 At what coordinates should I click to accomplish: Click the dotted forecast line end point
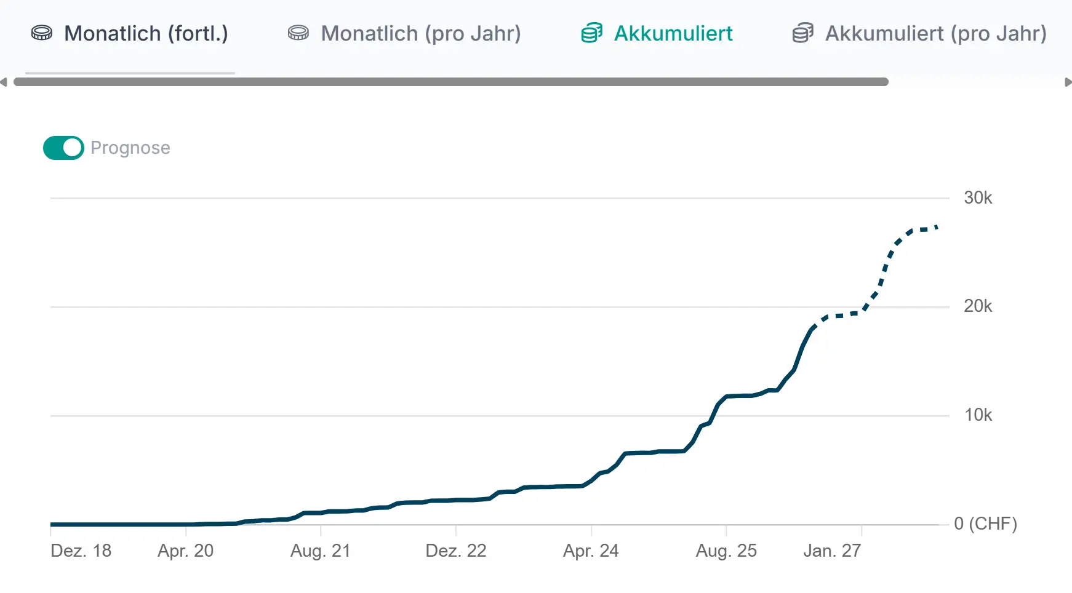(937, 226)
